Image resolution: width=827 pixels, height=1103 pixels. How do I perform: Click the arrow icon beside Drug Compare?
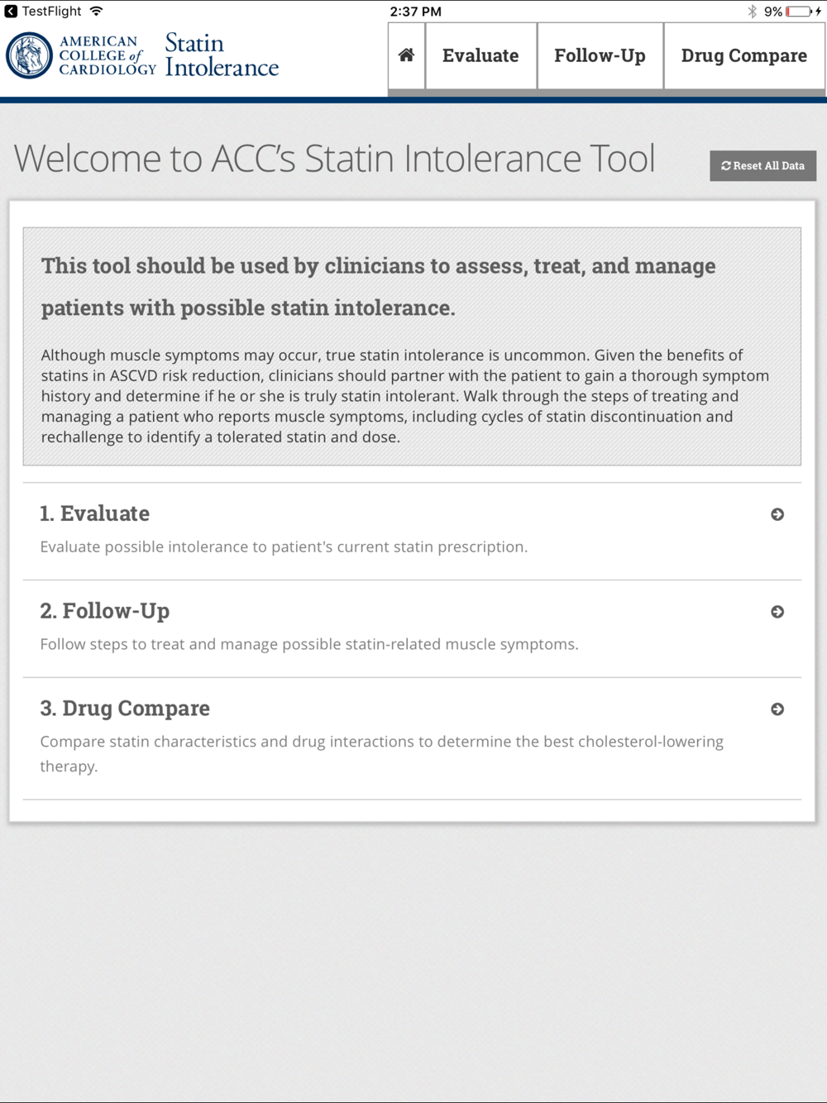click(777, 709)
